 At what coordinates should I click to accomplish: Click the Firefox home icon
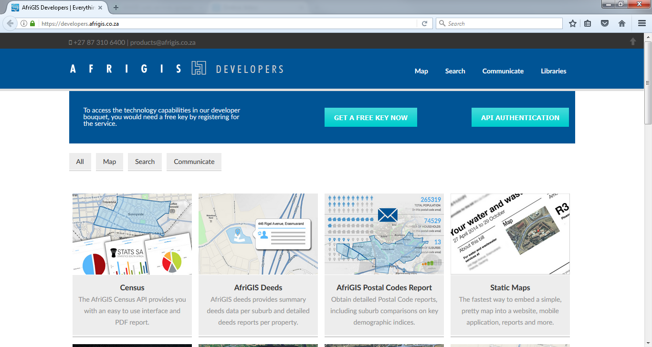point(621,23)
